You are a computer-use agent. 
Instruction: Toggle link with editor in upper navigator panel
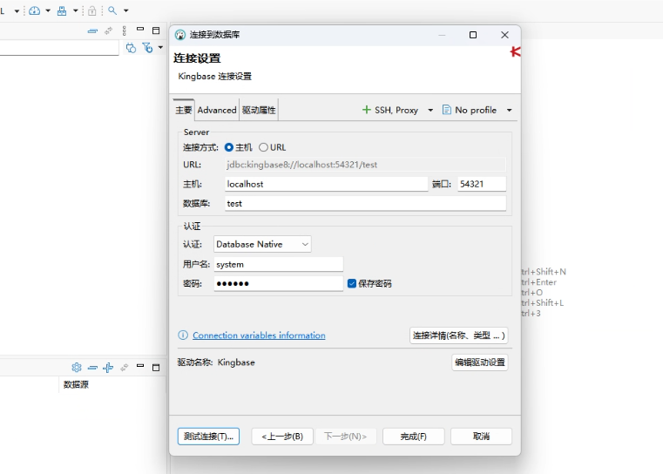point(109,30)
